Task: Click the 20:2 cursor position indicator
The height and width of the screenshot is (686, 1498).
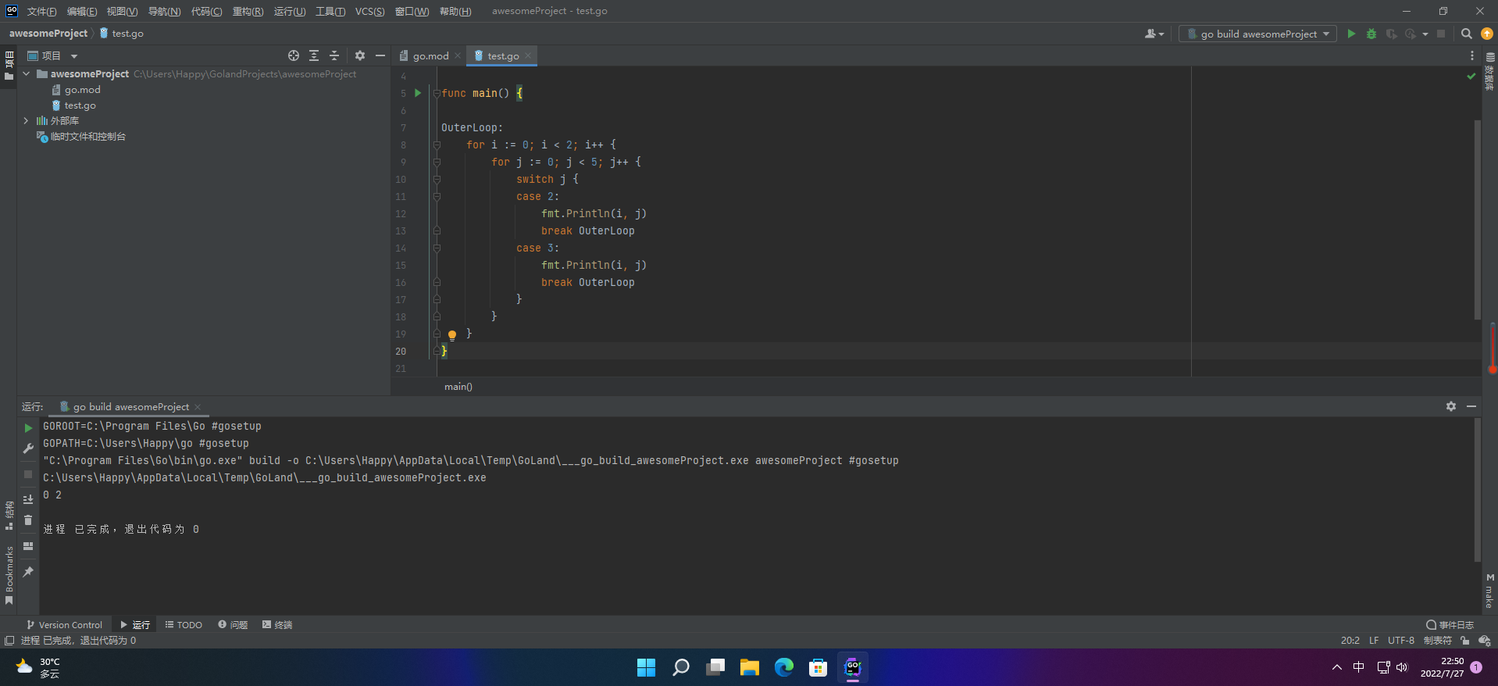Action: point(1350,640)
